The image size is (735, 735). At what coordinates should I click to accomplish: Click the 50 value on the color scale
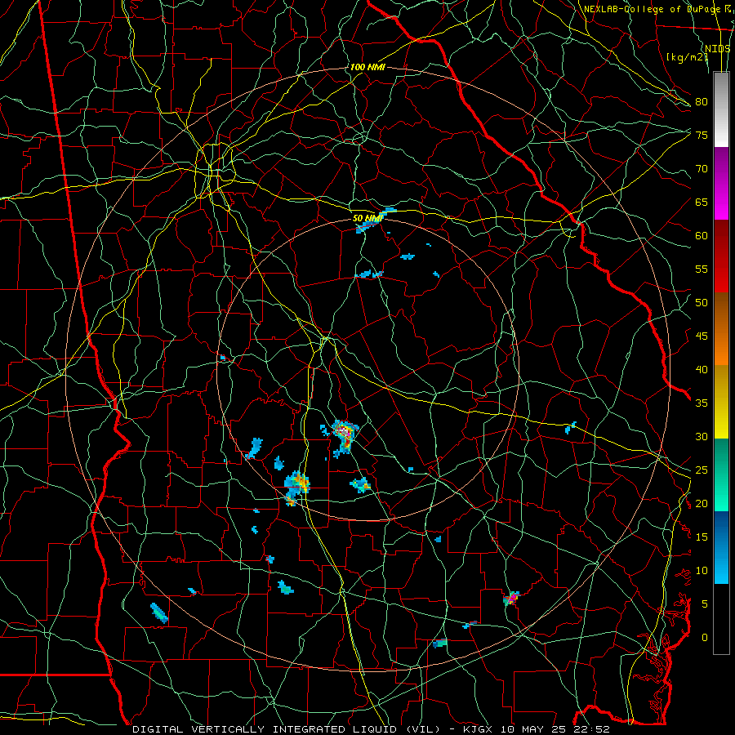702,303
